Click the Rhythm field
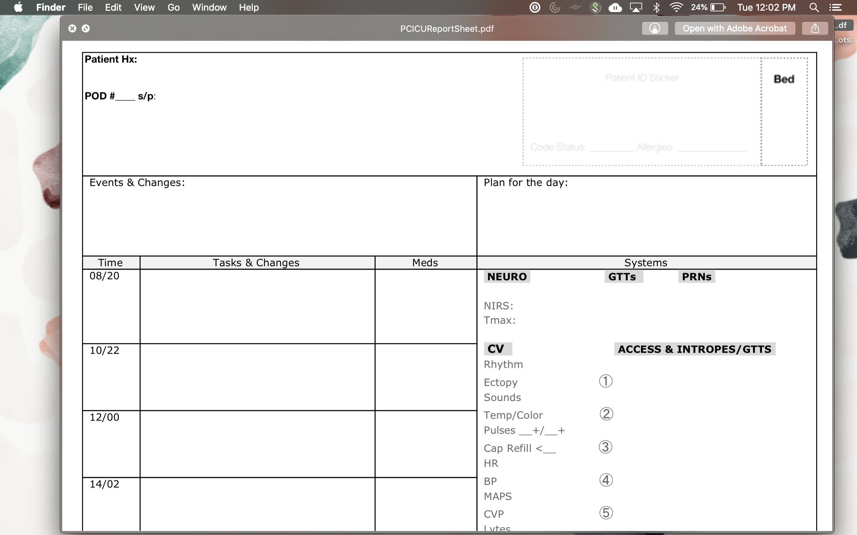Viewport: 857px width, 535px height. 503,364
